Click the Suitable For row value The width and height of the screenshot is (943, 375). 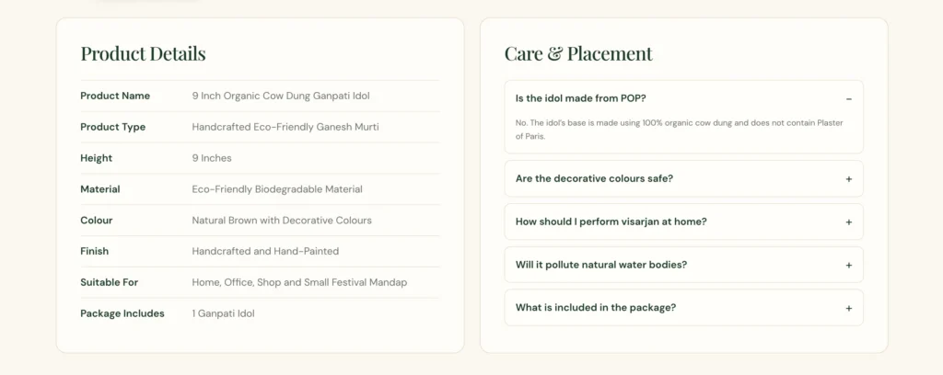pyautogui.click(x=299, y=282)
